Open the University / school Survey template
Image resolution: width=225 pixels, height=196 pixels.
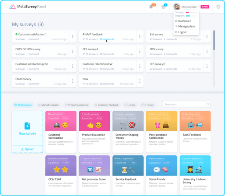(x=195, y=175)
